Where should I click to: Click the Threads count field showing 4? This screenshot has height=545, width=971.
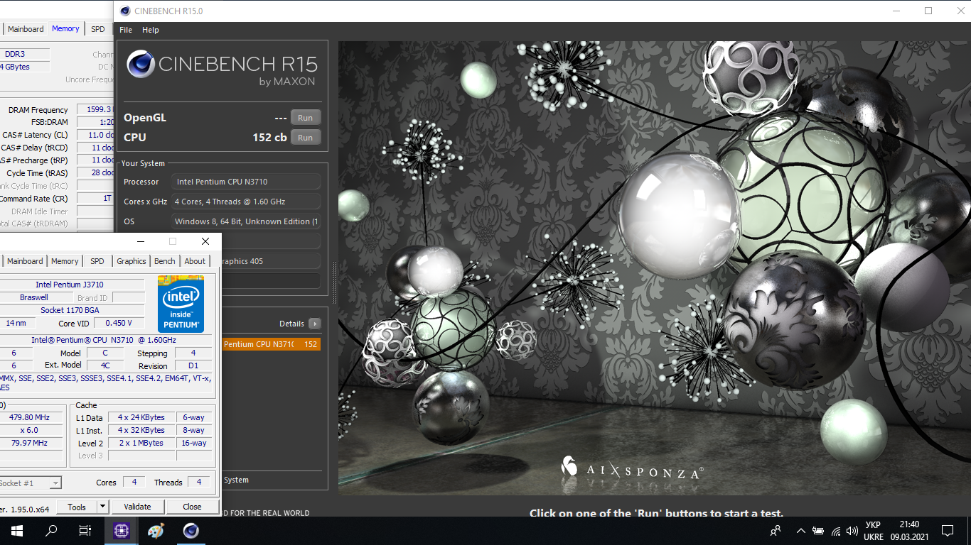(199, 482)
